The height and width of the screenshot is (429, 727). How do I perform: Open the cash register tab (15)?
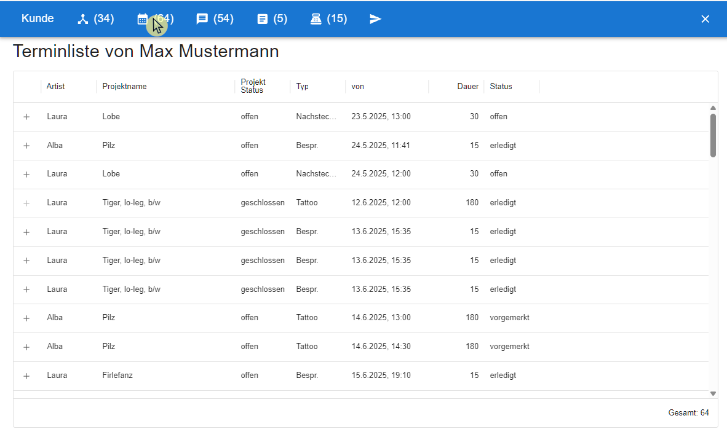pos(328,18)
